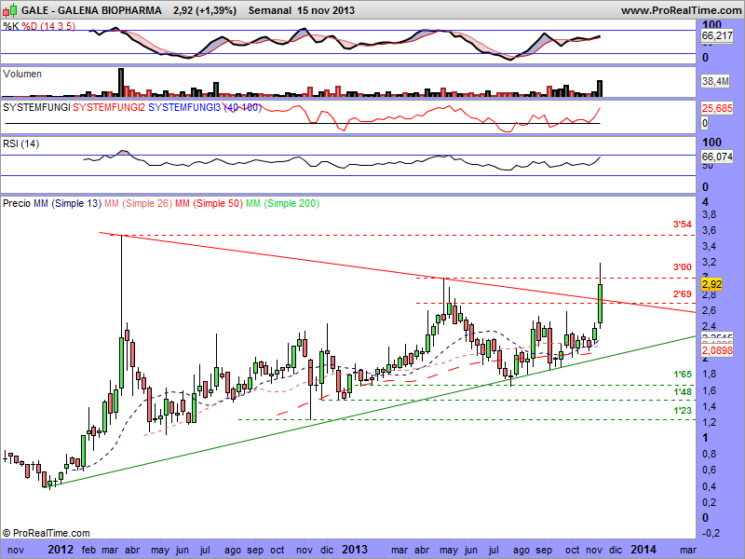Image resolution: width=745 pixels, height=559 pixels.
Task: Click the blue SYSTEMFUNGI3 indicator label
Action: [184, 107]
